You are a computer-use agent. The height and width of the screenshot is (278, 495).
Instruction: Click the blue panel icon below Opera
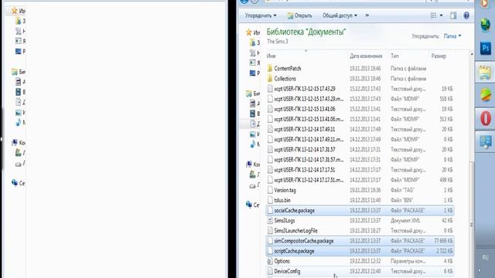[x=486, y=142]
